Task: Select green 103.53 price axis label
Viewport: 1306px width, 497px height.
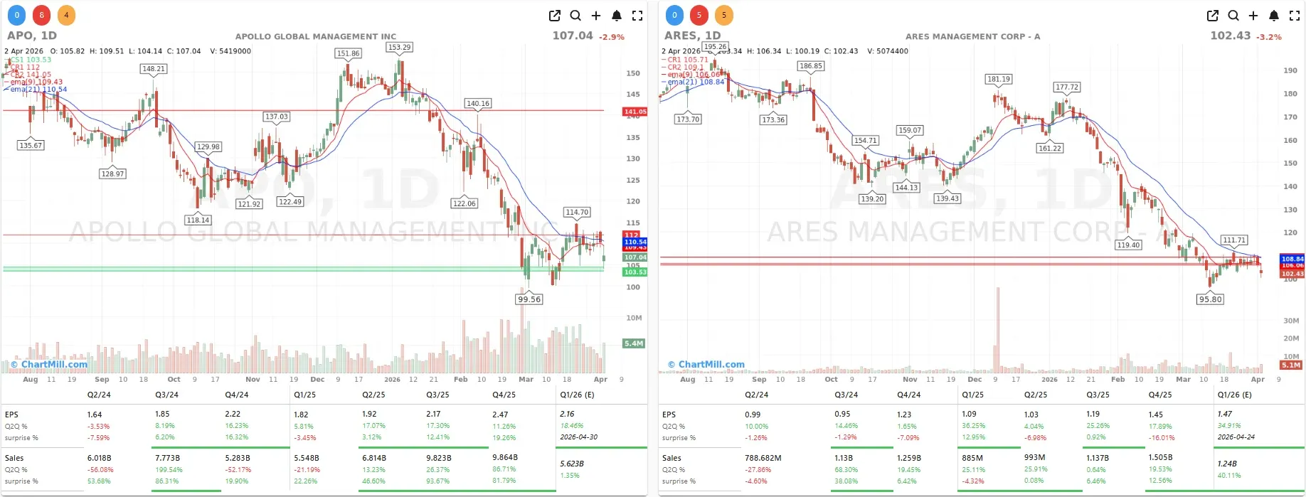Action: click(x=635, y=272)
